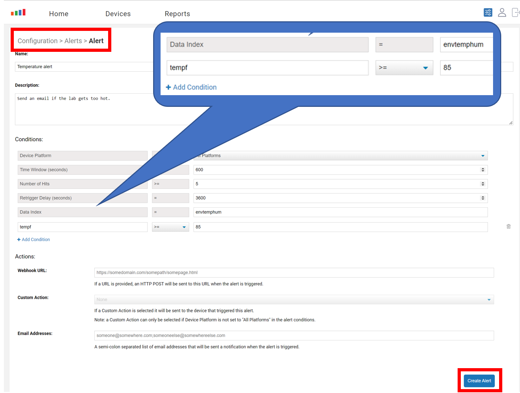The width and height of the screenshot is (520, 393).
Task: Click the Time Window stepper arrows
Action: coord(482,170)
